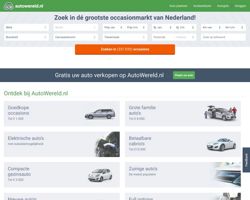The image size is (250, 200).
Task: Click the Carrosserievorm field chevron arrow
Action: tap(94, 37)
